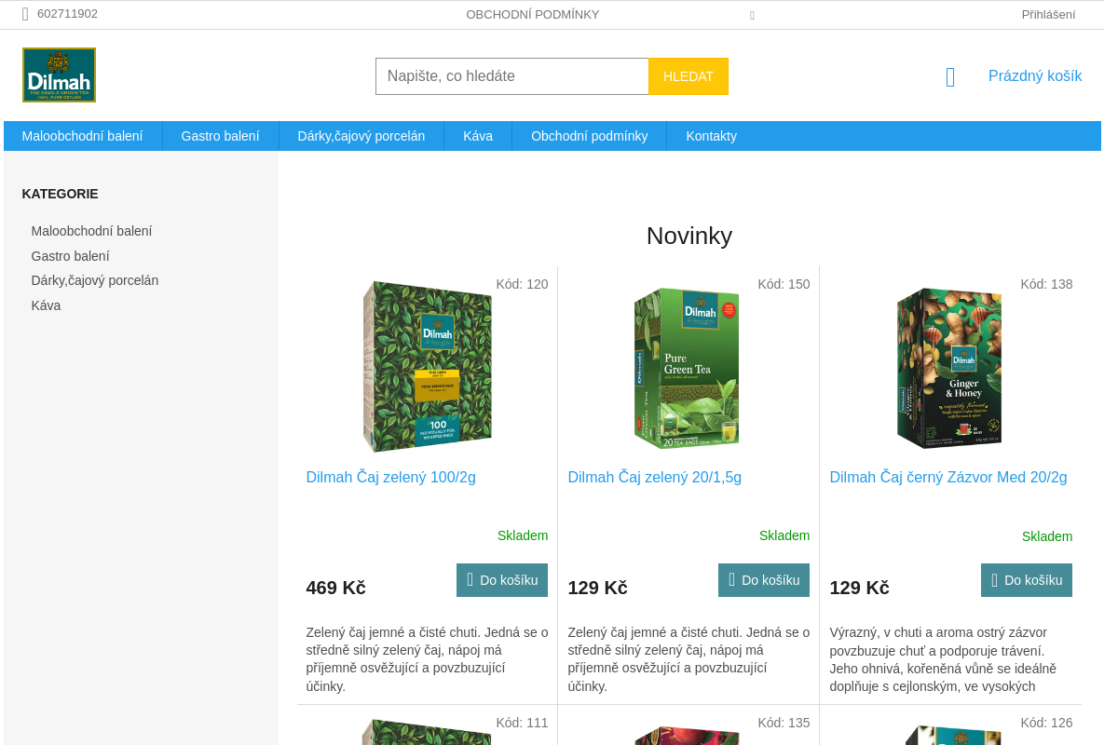1118x745 pixels.
Task: Open Dilmah Čaj zelený 100/2g title link
Action: point(391,478)
